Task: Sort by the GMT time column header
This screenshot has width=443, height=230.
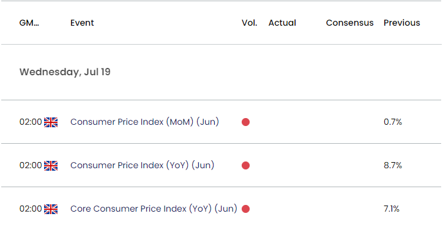Action: coord(29,23)
